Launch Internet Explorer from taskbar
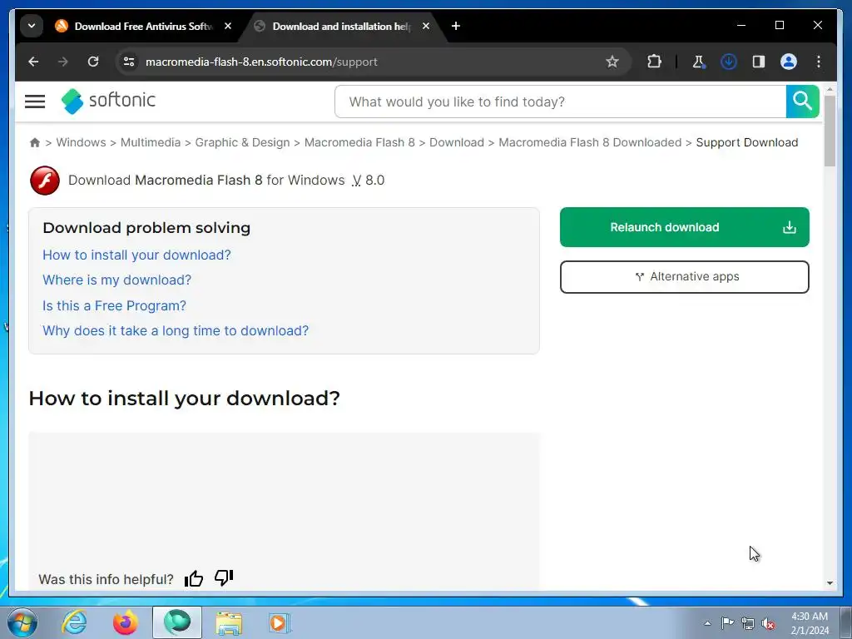The height and width of the screenshot is (639, 852). click(74, 622)
